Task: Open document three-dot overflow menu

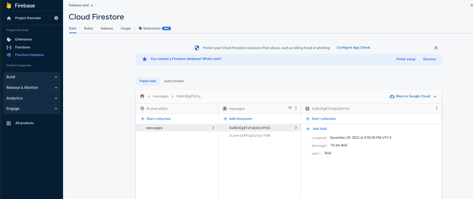Action: click(x=437, y=108)
